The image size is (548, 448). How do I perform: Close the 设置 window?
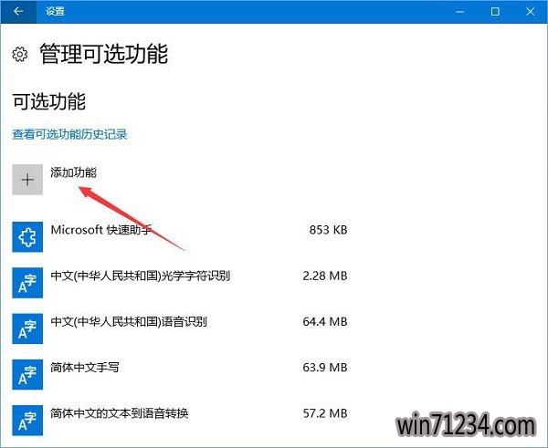pyautogui.click(x=530, y=12)
